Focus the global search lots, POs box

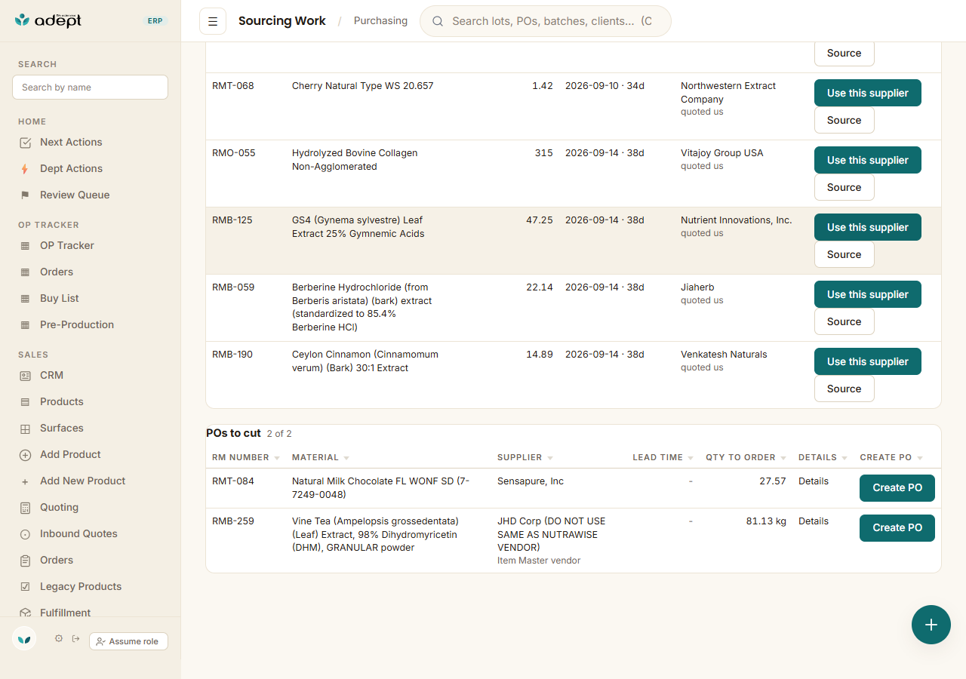point(545,21)
